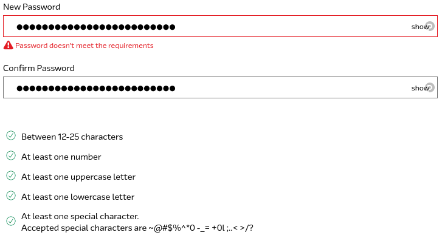Click the Accepted special characters list text
Image resolution: width=442 pixels, height=238 pixels.
(137, 228)
